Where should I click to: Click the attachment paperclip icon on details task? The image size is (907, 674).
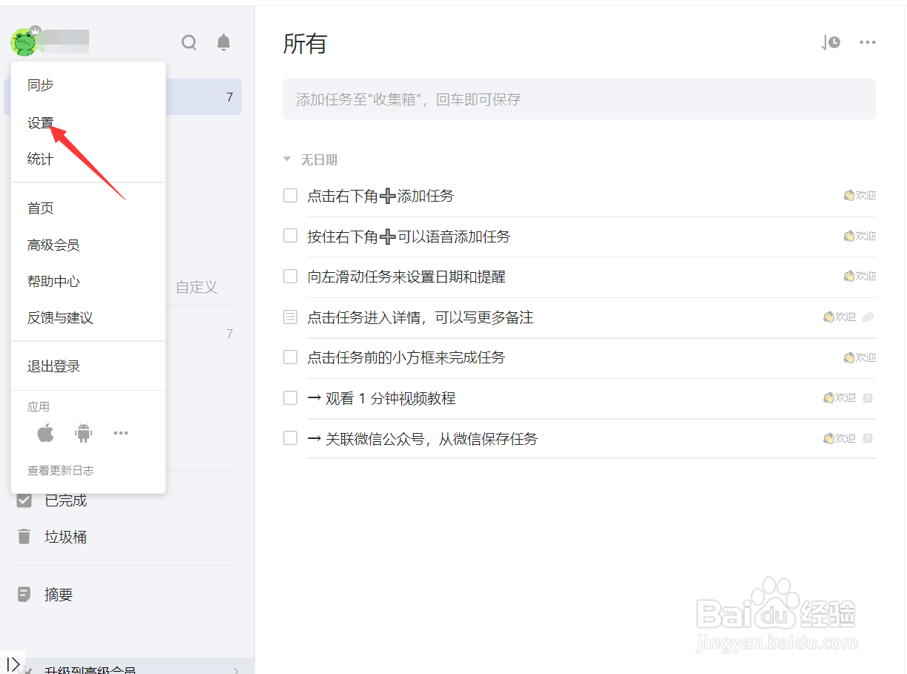click(868, 317)
